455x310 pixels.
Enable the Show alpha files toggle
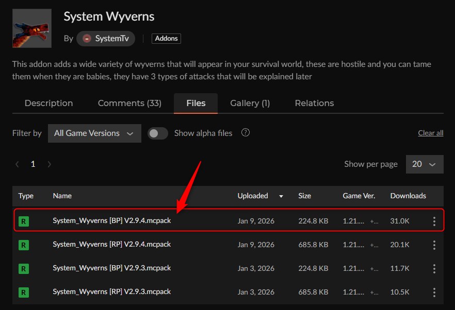[x=158, y=133]
